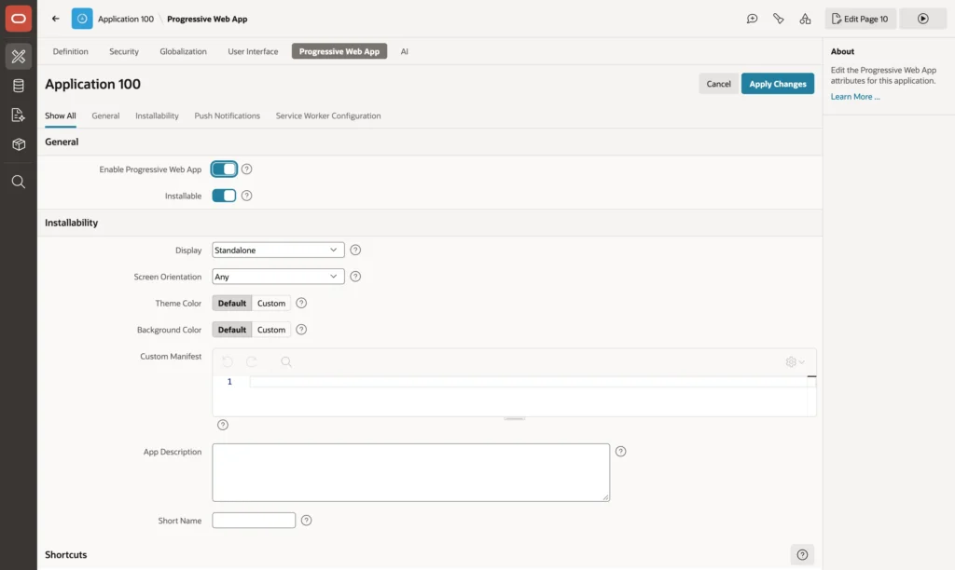Open the Display dropdown showing Standalone

coord(278,250)
